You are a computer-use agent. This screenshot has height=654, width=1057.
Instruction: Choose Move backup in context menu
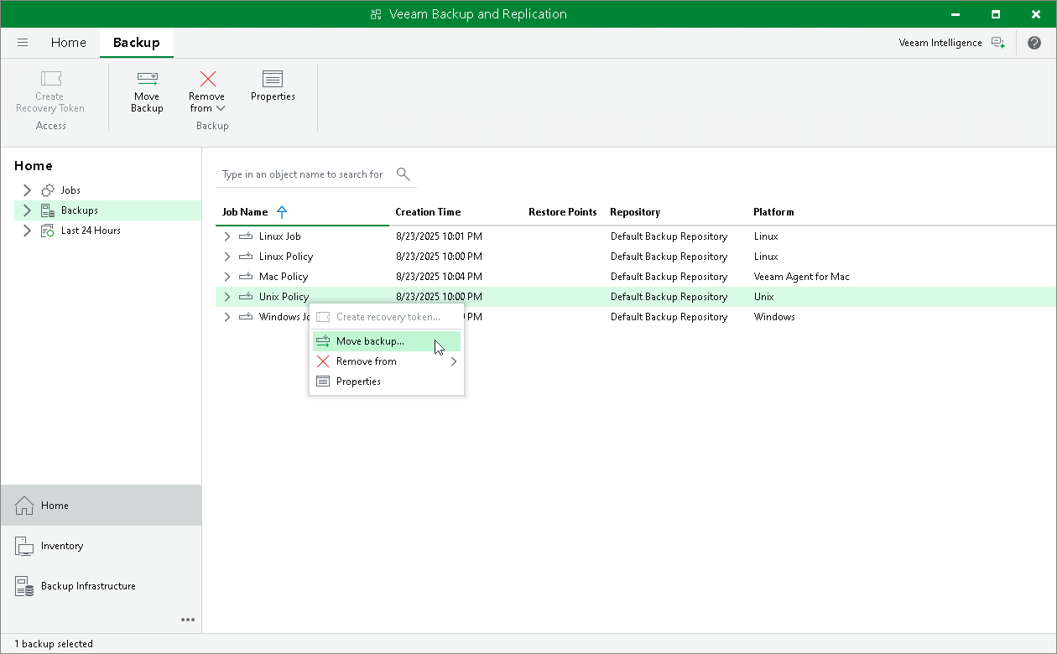[387, 341]
